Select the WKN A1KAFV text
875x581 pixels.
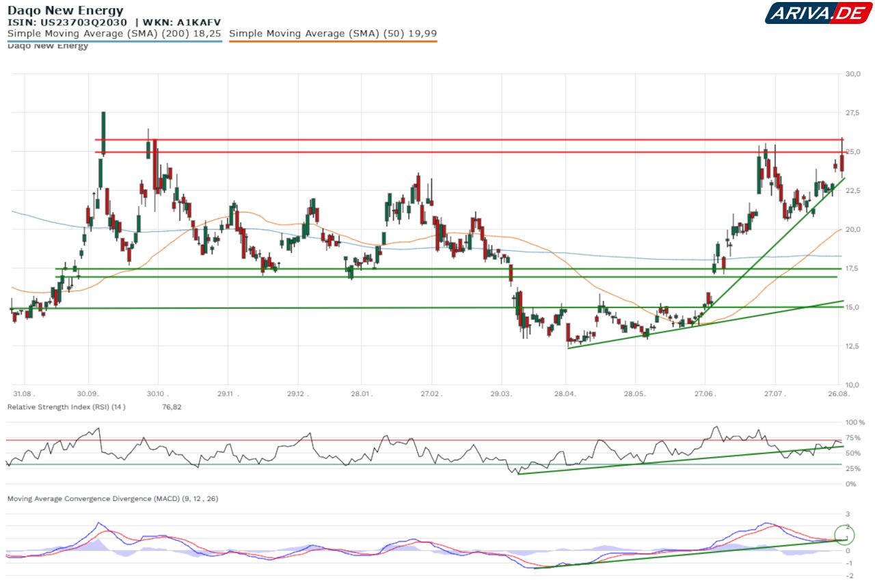pyautogui.click(x=182, y=23)
